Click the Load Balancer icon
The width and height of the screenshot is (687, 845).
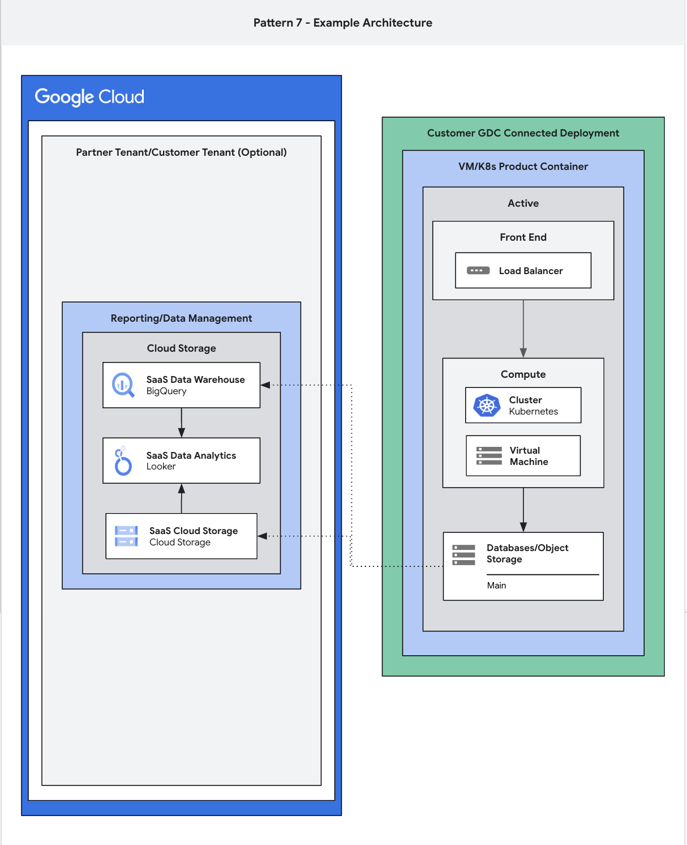pos(478,271)
